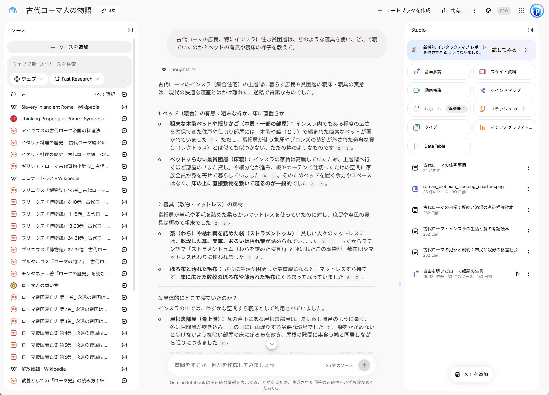Uncheck コロナートゥス - Wikipedia source
This screenshot has height=395, width=549.
click(x=124, y=178)
